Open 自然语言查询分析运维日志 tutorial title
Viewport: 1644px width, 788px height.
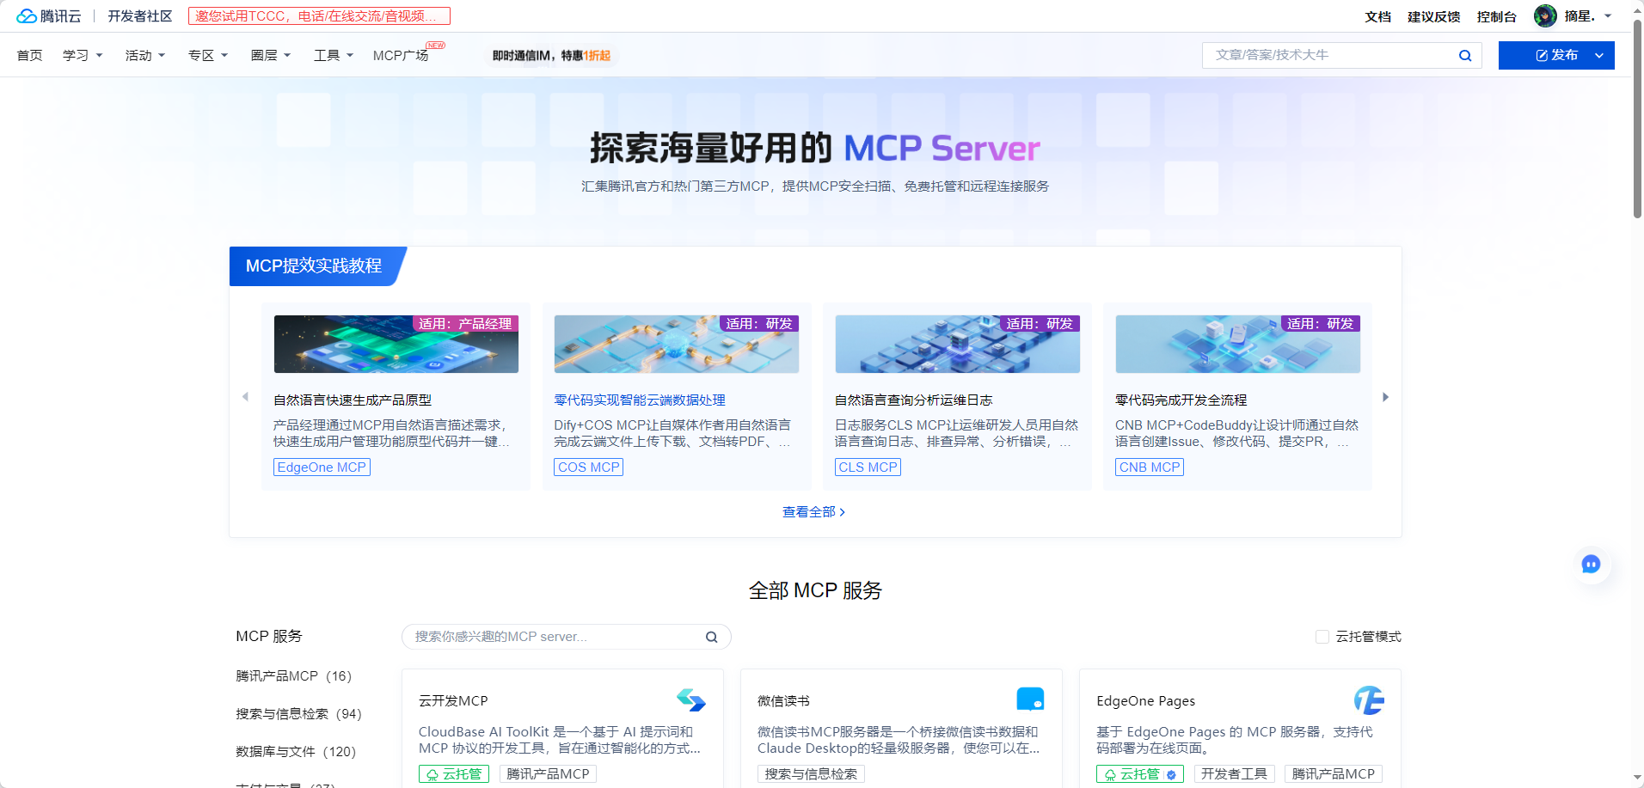click(x=914, y=400)
